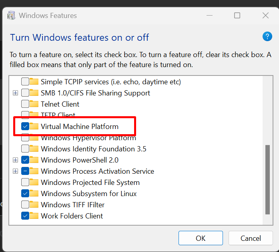Click the Windows Process Activation Service folder icon
The image size is (279, 252).
pyautogui.click(x=34, y=171)
